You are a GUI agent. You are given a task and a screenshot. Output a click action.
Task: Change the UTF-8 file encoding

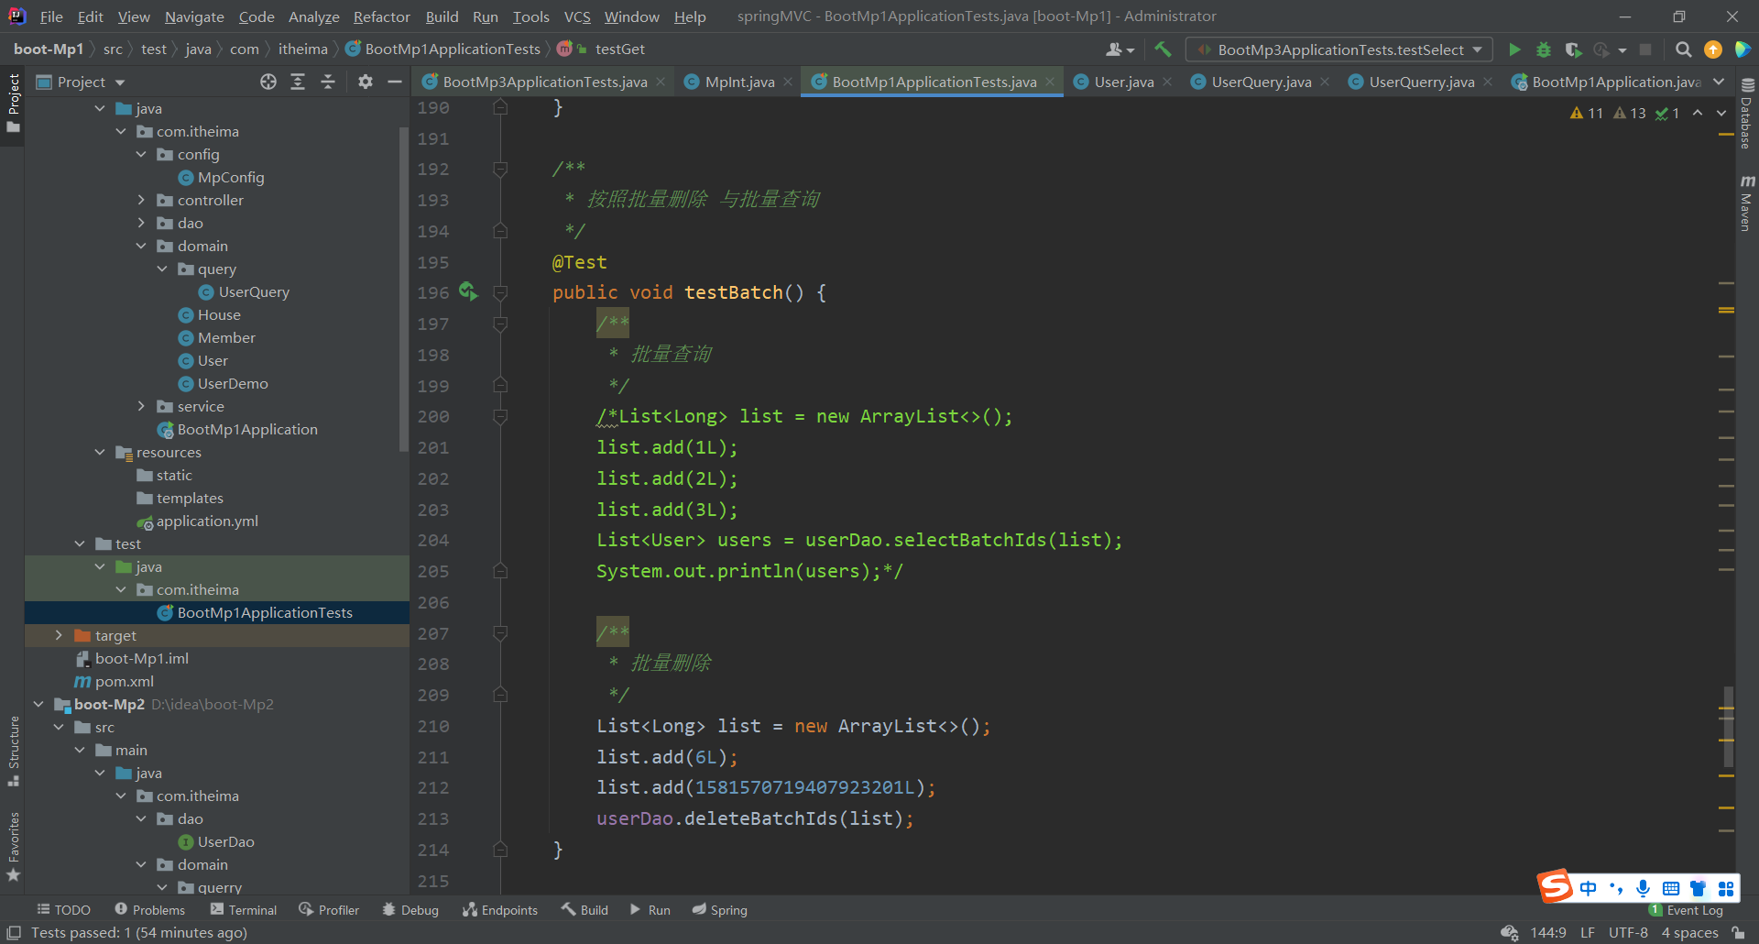point(1628,933)
